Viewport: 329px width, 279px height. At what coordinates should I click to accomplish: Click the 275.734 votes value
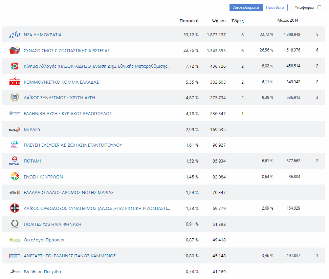[x=218, y=98]
